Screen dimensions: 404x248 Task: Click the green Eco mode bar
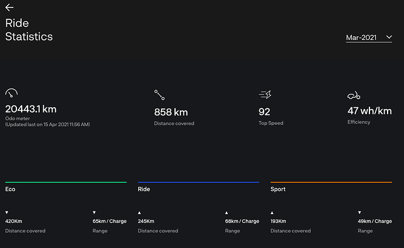tap(66, 182)
